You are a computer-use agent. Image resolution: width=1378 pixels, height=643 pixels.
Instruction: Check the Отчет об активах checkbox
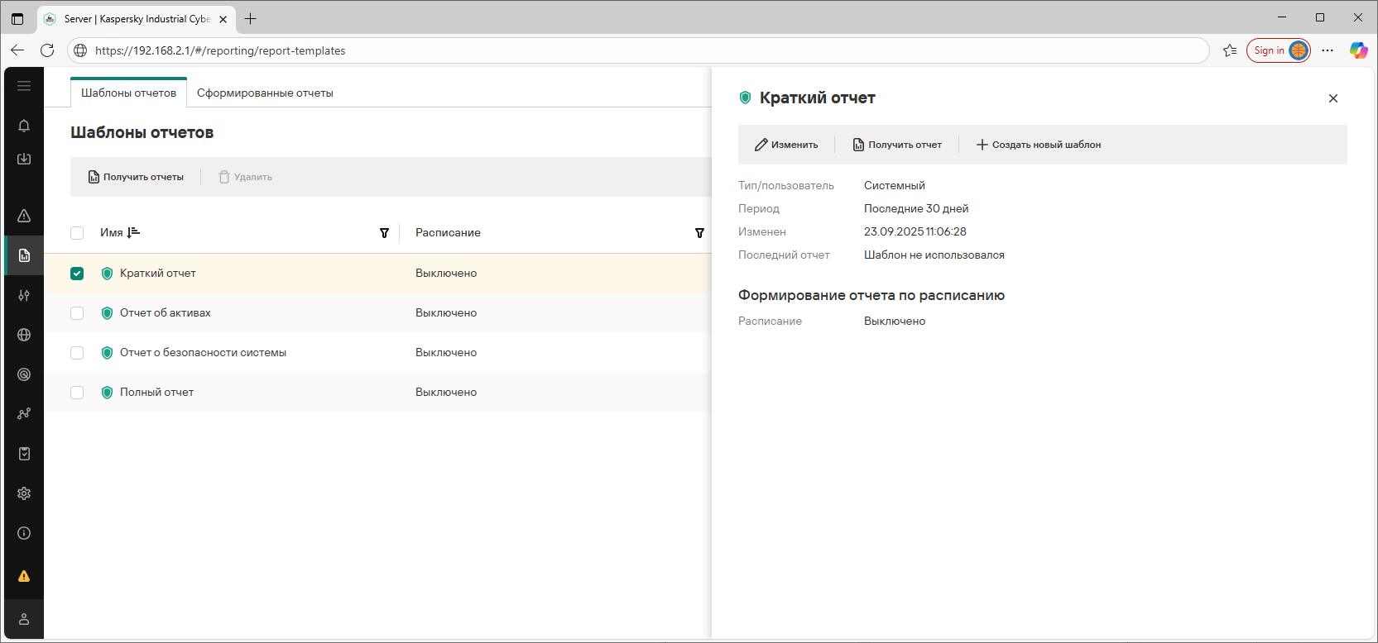click(x=77, y=313)
